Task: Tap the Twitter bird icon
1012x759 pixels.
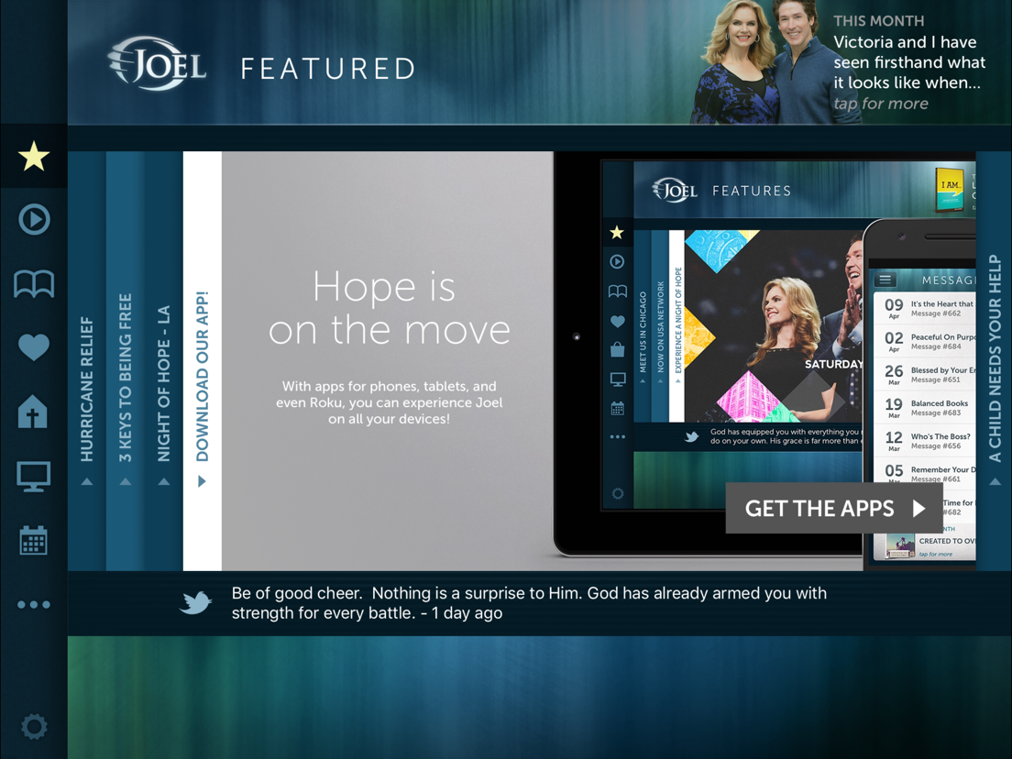Action: point(195,602)
